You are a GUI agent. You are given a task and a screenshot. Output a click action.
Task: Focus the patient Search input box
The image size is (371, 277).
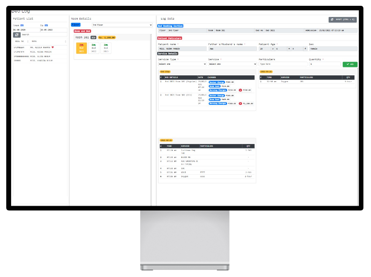(x=44, y=34)
